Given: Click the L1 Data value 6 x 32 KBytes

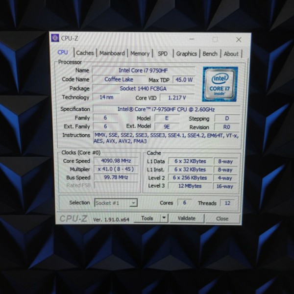Looking at the screenshot, I should [x=190, y=161].
